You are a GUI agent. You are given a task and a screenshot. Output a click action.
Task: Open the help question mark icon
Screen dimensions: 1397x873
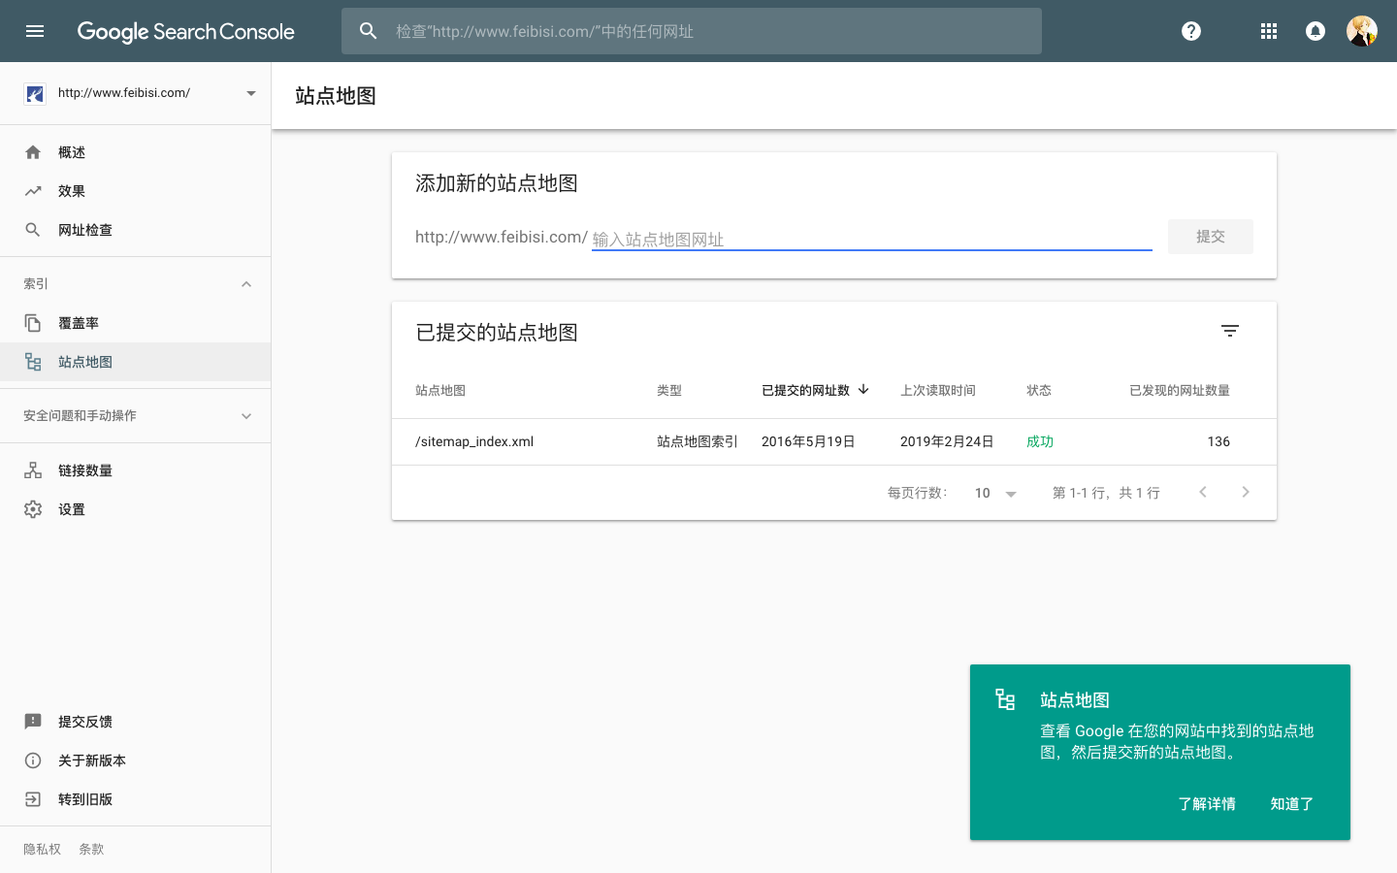[x=1191, y=31]
